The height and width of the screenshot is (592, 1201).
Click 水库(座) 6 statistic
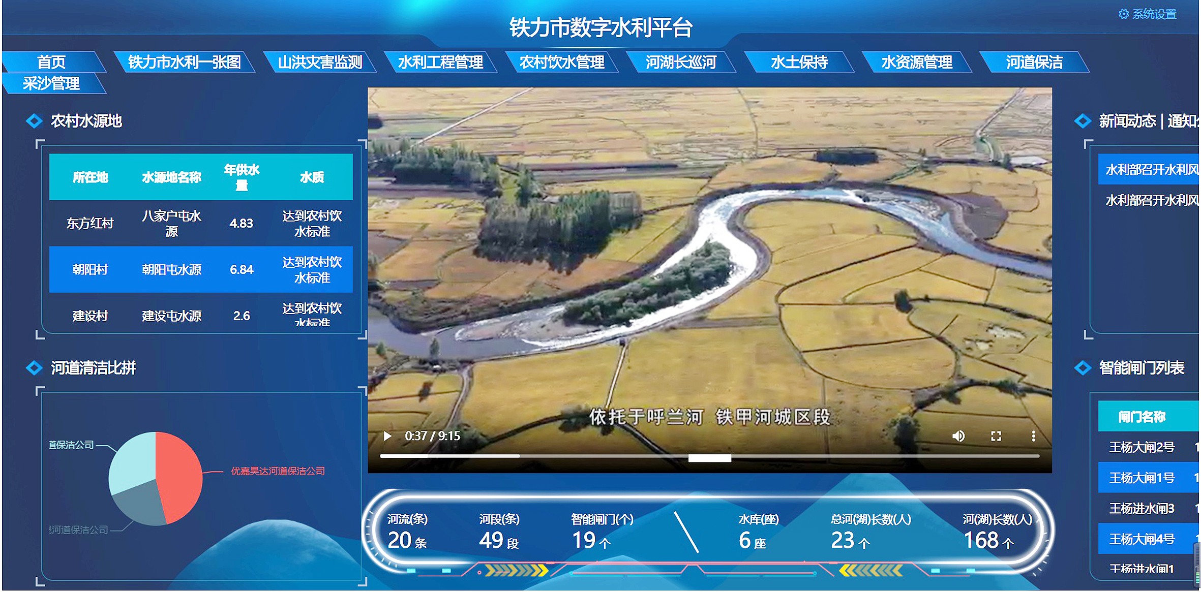pyautogui.click(x=758, y=532)
